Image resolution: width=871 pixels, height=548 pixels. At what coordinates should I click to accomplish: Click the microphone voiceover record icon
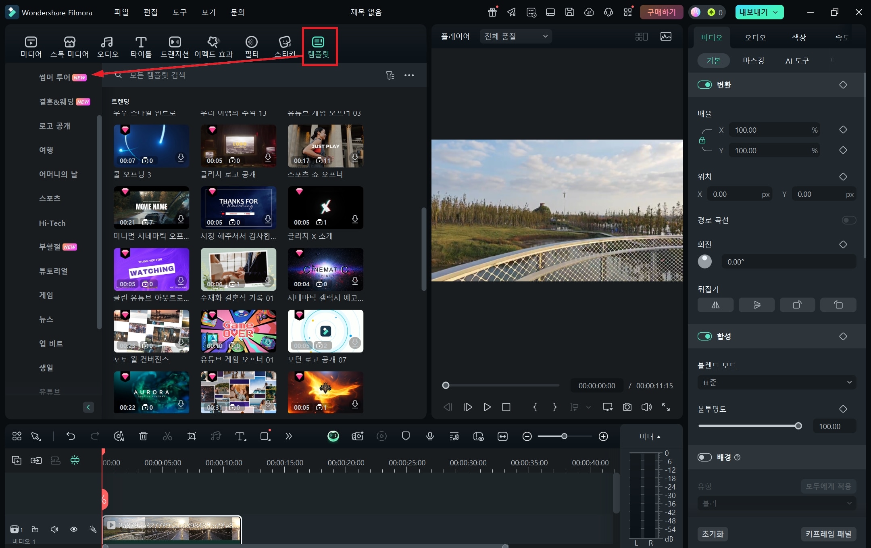tap(430, 436)
